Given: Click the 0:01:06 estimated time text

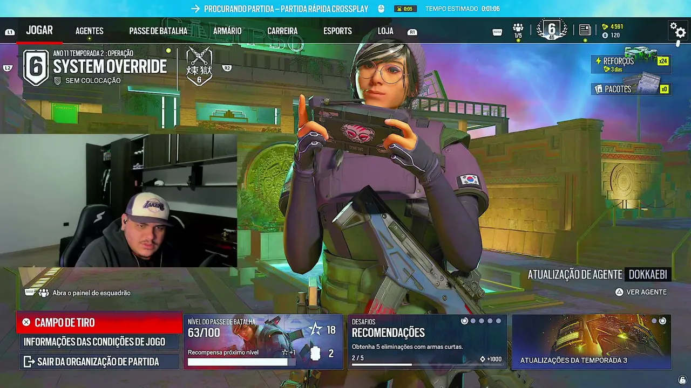Looking at the screenshot, I should pyautogui.click(x=490, y=9).
